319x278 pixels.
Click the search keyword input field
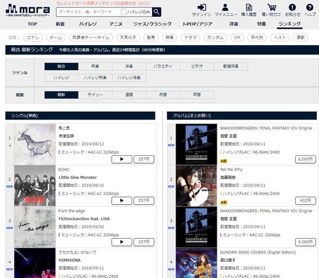pos(88,12)
